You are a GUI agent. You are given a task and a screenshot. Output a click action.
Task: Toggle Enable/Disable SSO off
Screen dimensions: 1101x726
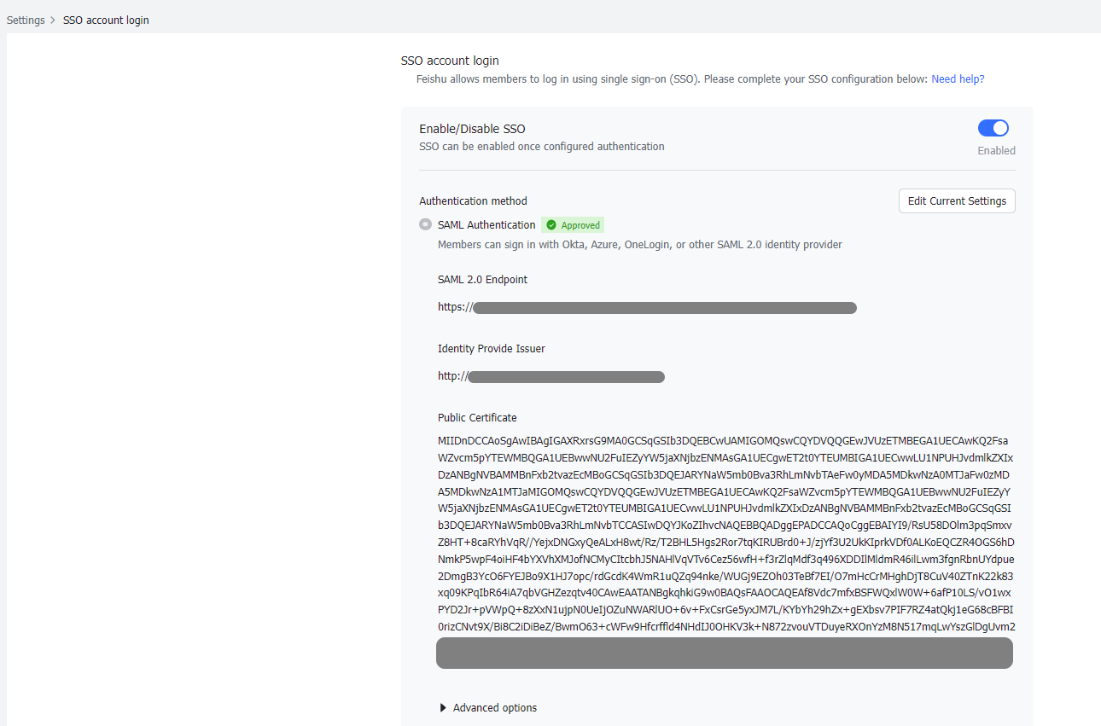(993, 127)
